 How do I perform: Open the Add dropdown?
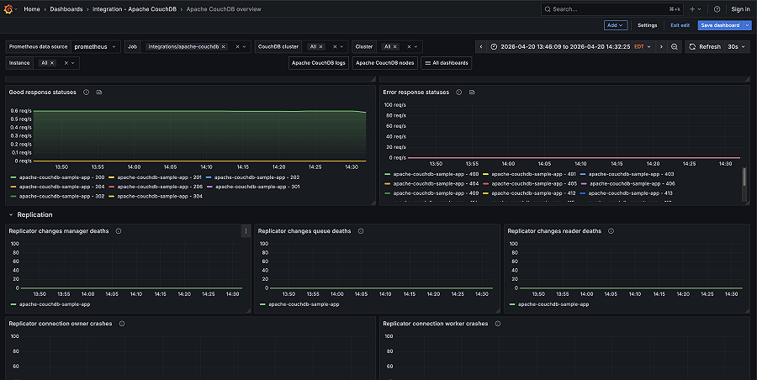point(616,25)
